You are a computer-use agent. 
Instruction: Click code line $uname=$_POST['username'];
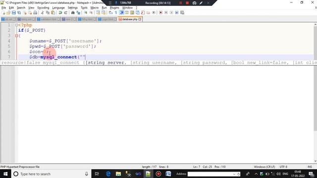pos(65,41)
